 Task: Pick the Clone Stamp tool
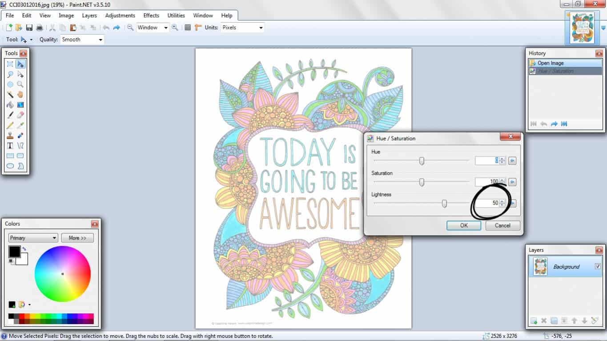(x=10, y=135)
